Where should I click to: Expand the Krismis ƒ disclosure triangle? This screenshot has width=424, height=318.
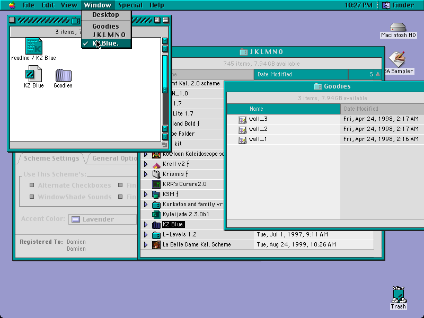tap(146, 174)
